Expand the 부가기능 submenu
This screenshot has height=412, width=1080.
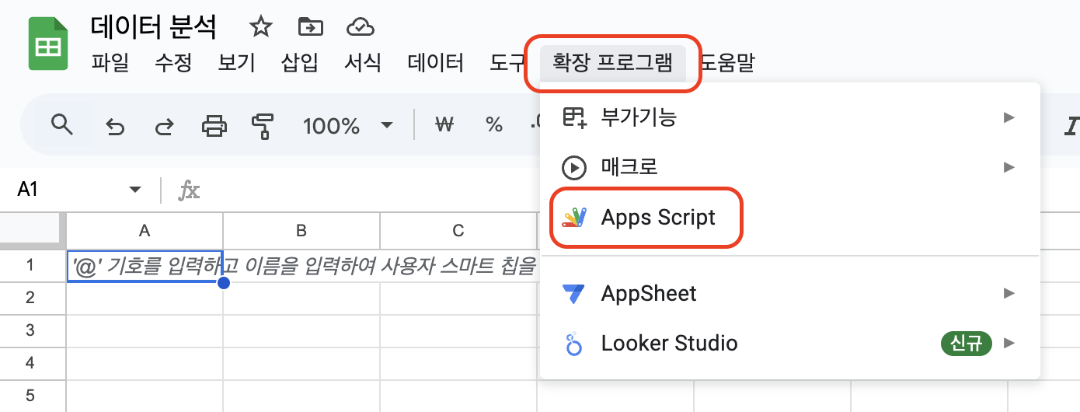tap(789, 117)
